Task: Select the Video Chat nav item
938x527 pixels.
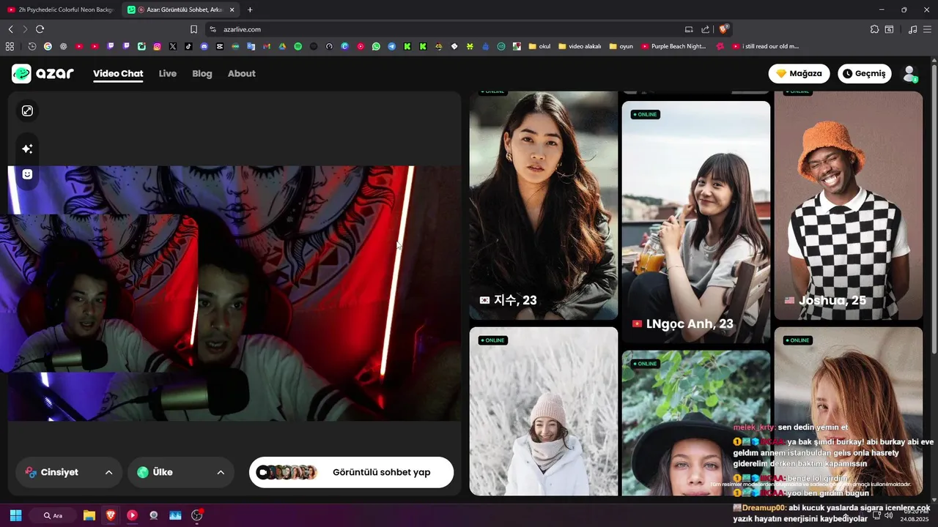Action: [x=118, y=73]
